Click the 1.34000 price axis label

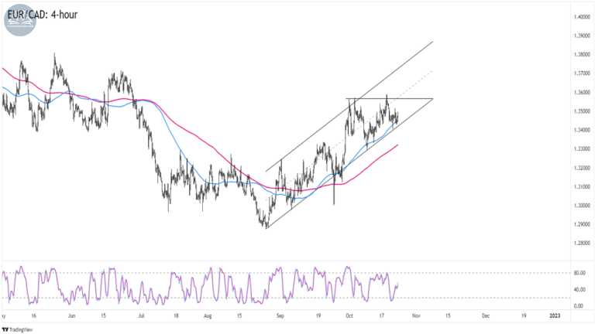pyautogui.click(x=582, y=130)
